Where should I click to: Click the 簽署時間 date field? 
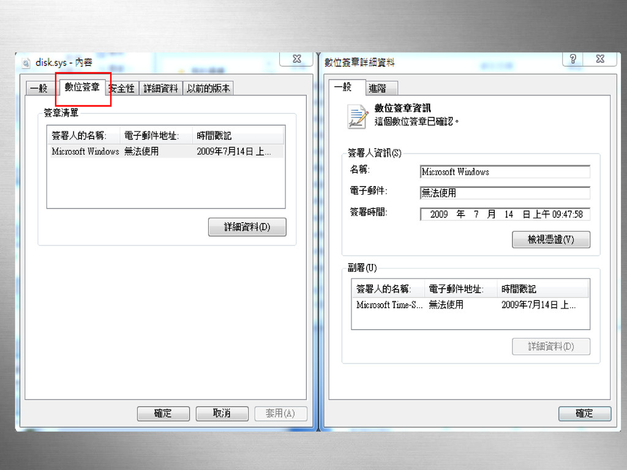point(505,214)
